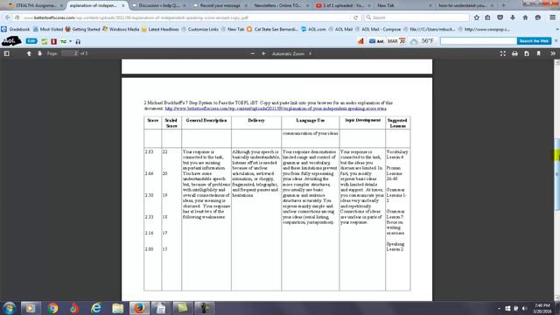The width and height of the screenshot is (560, 315).
Task: Switch to the STEALTH Assignments tab
Action: [x=35, y=5]
